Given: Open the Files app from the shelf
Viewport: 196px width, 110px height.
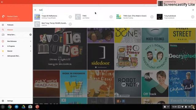Looking at the screenshot, I should [17, 107].
